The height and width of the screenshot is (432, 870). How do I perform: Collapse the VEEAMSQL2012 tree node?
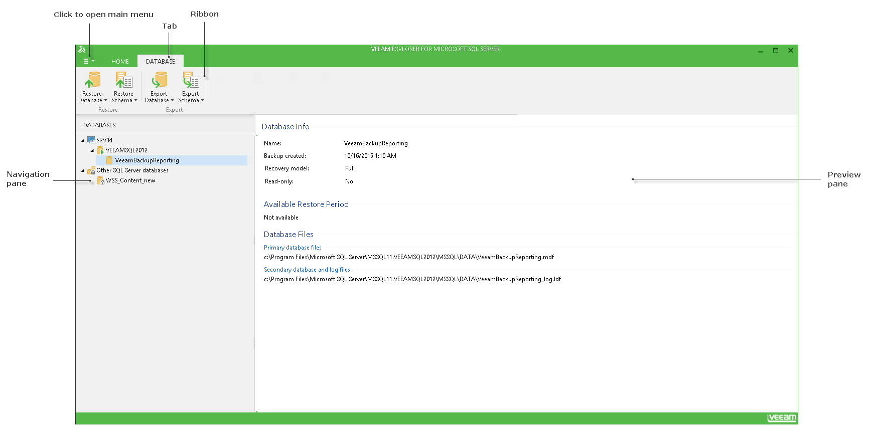click(92, 150)
